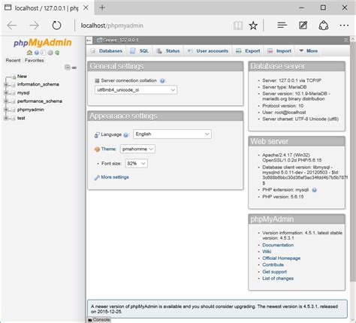Click the information_schema database icon
The width and height of the screenshot is (356, 323).
[x=14, y=85]
